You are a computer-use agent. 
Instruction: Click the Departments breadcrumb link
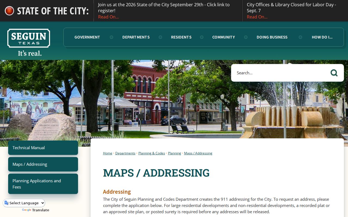[x=125, y=153]
